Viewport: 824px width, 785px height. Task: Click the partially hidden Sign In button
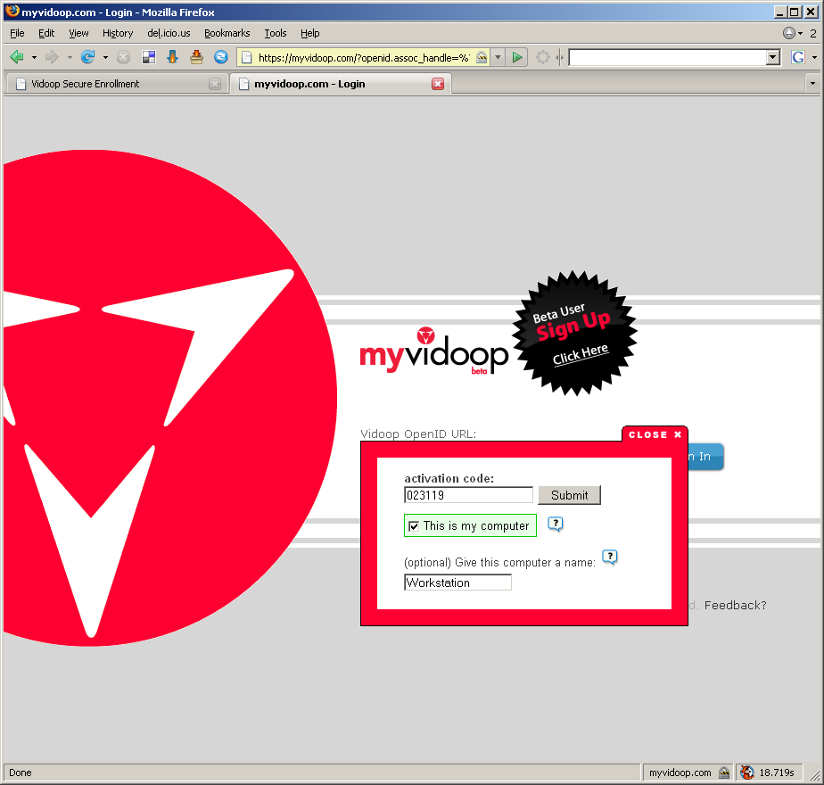[x=705, y=457]
